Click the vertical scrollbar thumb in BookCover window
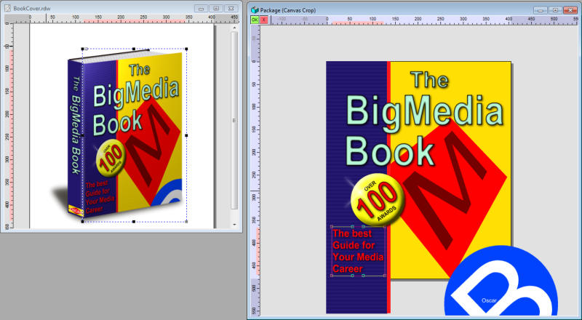 click(234, 120)
